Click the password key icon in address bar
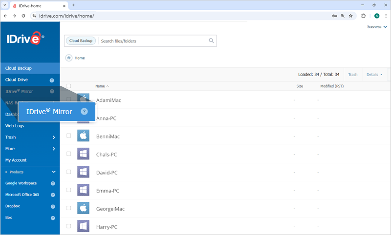This screenshot has width=391, height=235. (334, 16)
